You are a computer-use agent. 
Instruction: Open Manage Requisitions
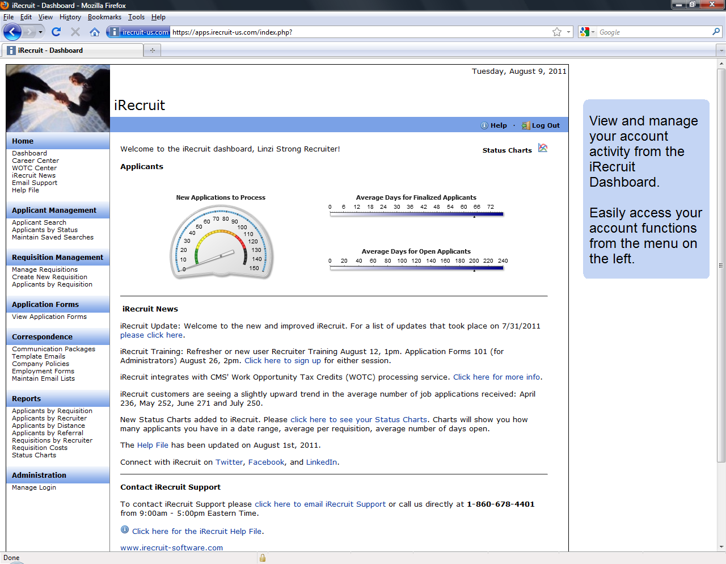[x=45, y=270]
